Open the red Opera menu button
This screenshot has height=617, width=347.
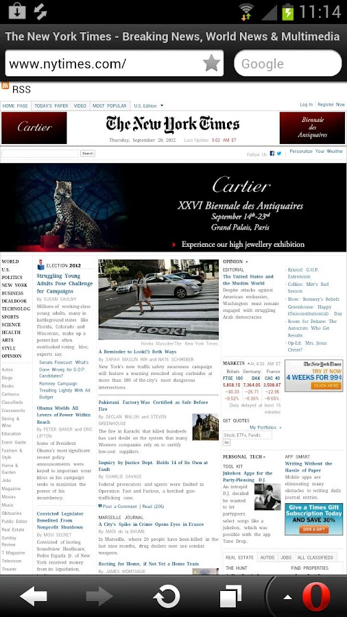tap(316, 596)
